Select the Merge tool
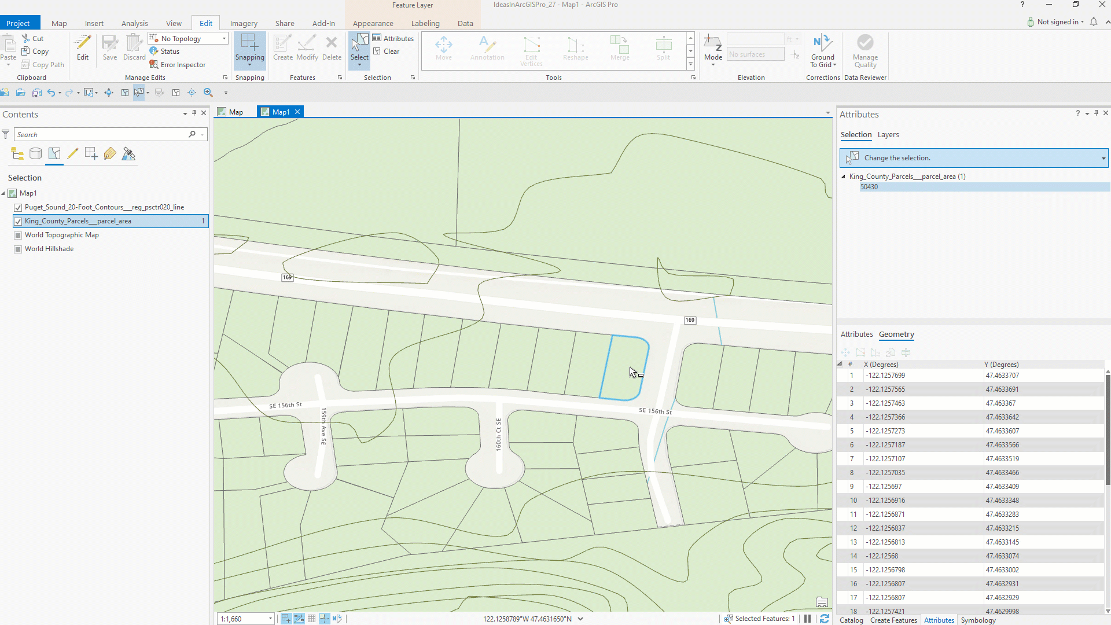The image size is (1111, 625). coord(619,49)
